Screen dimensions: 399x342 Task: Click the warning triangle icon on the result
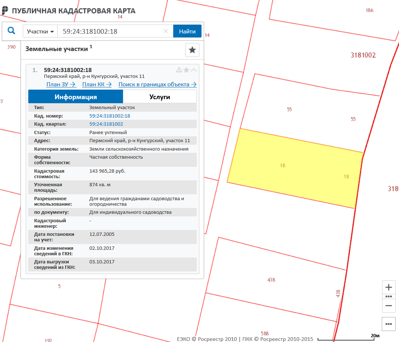click(x=179, y=70)
